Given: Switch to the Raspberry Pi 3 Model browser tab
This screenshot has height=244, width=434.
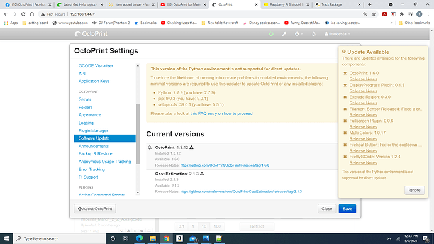Looking at the screenshot, I should coord(286,4).
